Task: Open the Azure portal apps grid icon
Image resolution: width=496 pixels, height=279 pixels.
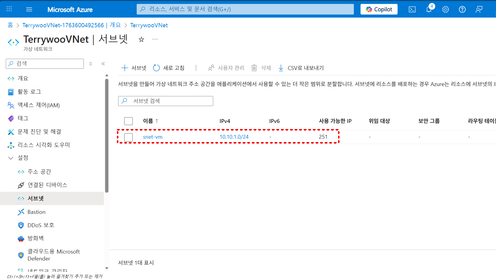Action: point(9,9)
